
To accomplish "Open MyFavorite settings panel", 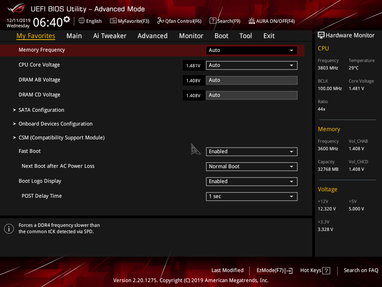I will 129,21.
